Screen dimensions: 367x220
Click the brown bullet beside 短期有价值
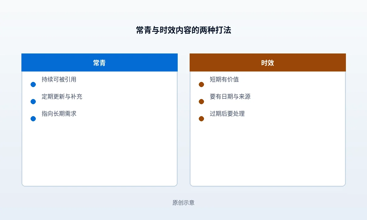point(201,85)
